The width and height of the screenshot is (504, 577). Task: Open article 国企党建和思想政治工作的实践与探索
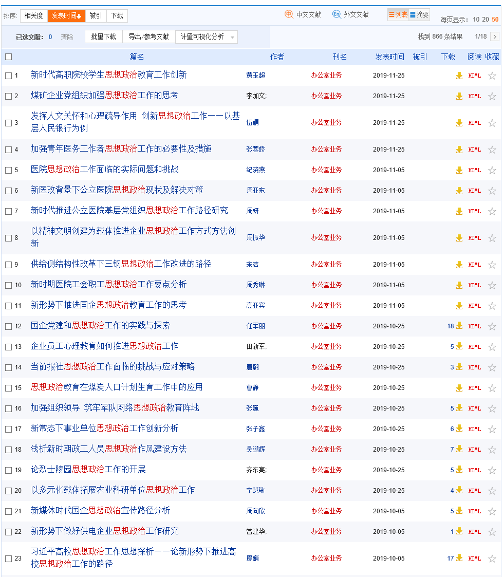coord(100,326)
